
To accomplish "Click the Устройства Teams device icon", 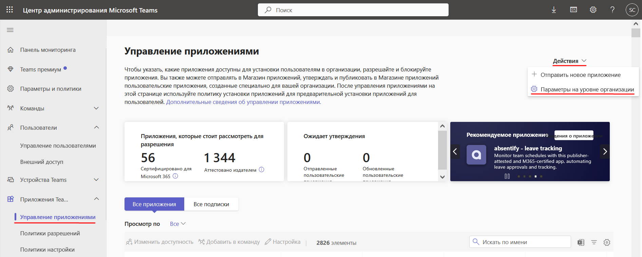I will pyautogui.click(x=11, y=180).
